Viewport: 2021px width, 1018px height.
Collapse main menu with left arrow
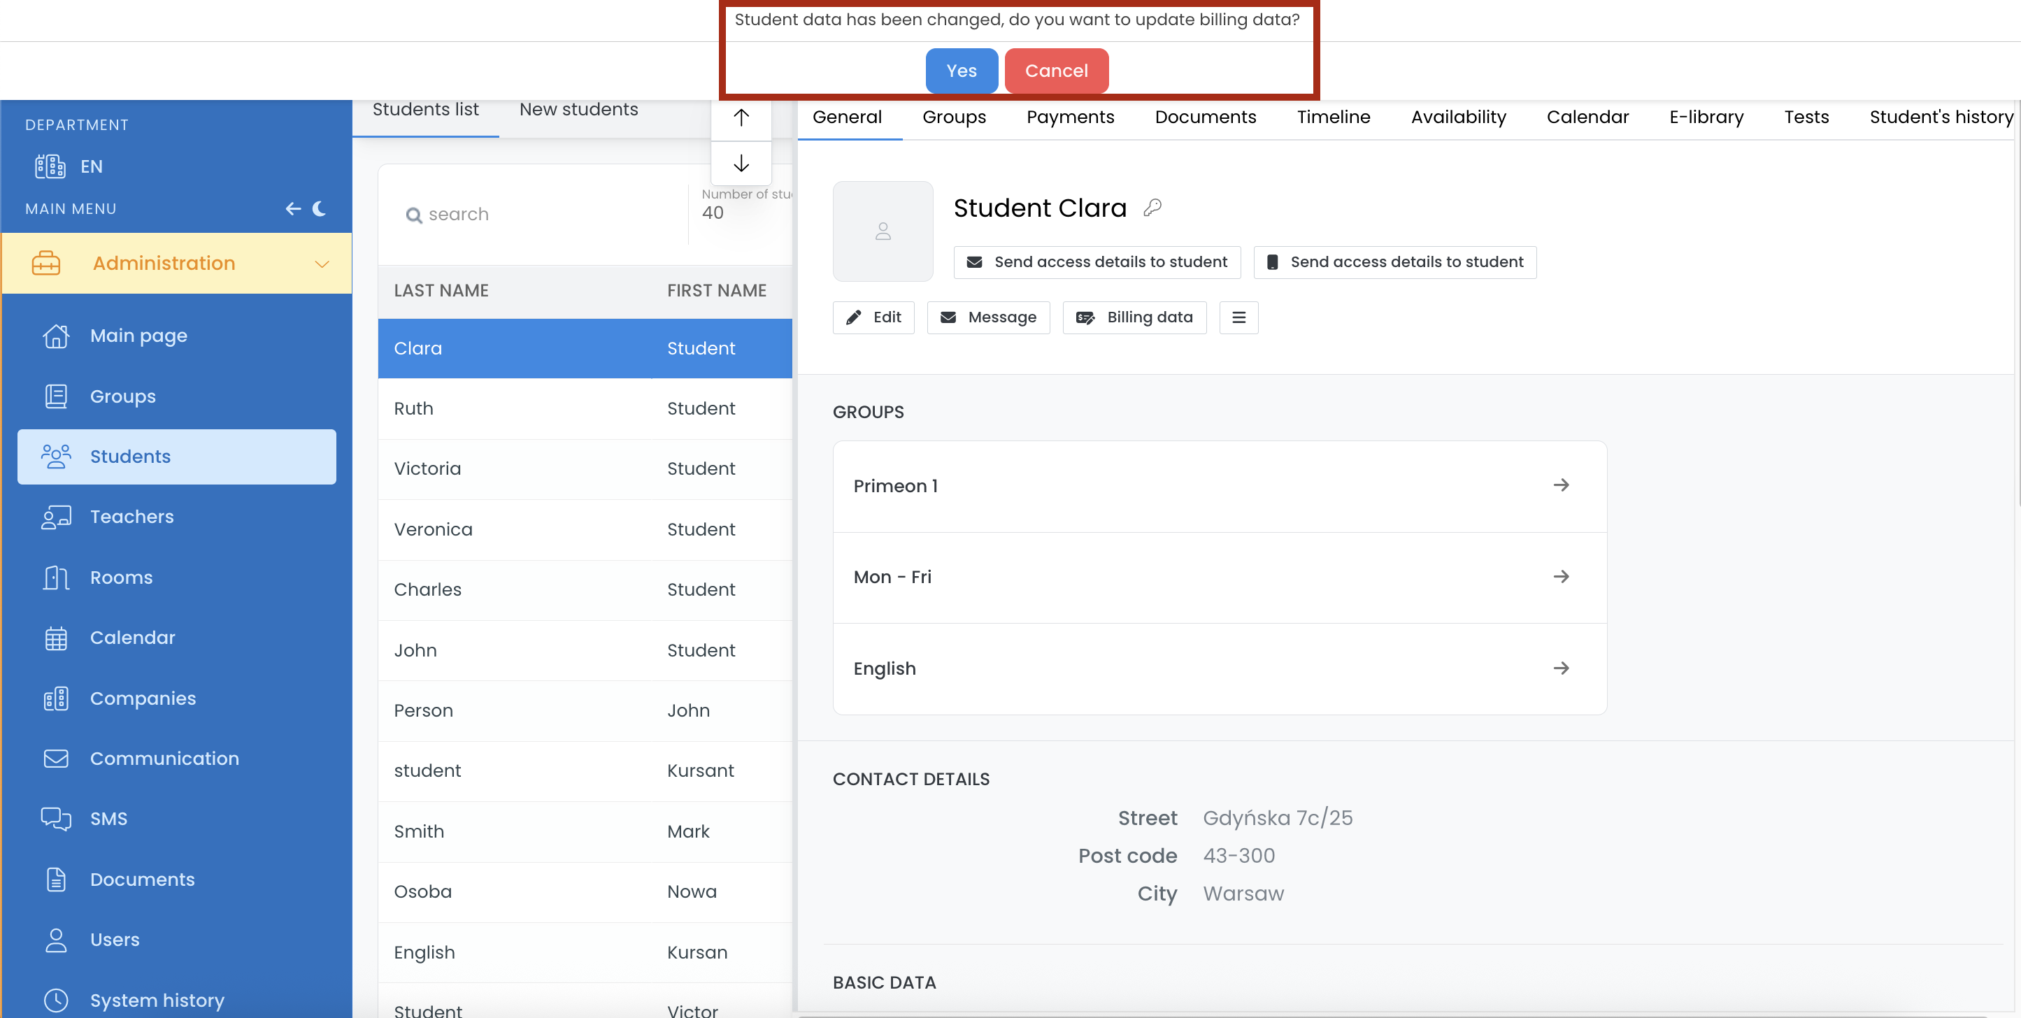[292, 208]
